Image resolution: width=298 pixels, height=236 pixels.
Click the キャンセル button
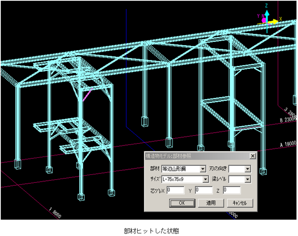click(x=240, y=203)
